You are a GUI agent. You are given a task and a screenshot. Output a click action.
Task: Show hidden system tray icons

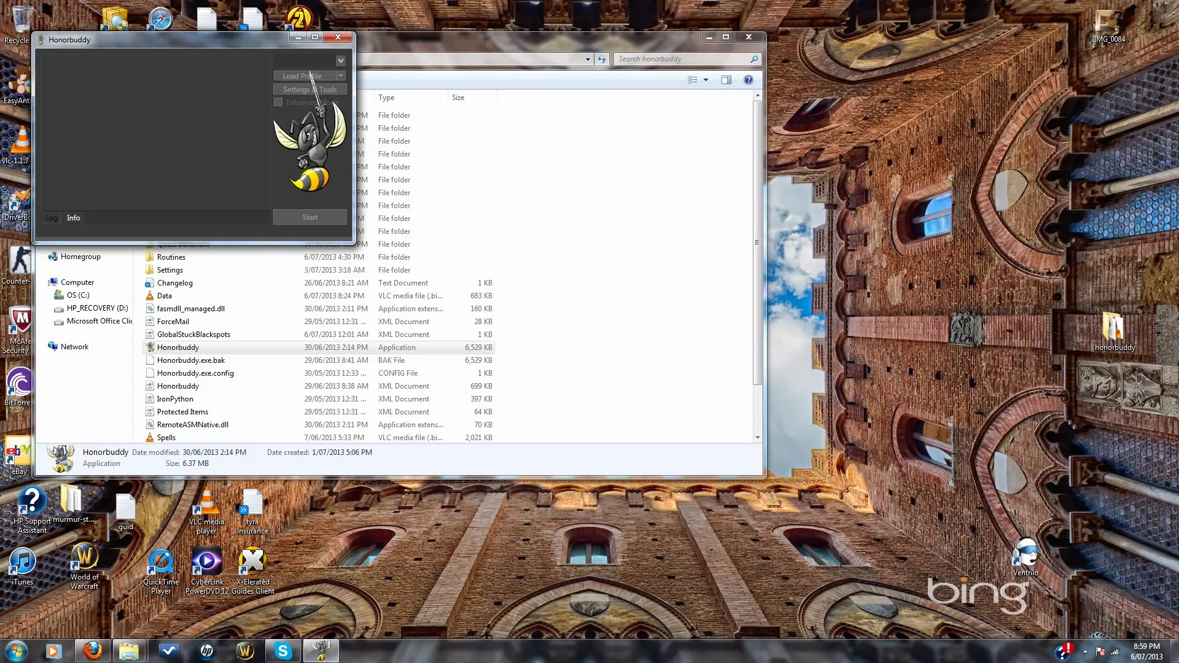(1085, 651)
